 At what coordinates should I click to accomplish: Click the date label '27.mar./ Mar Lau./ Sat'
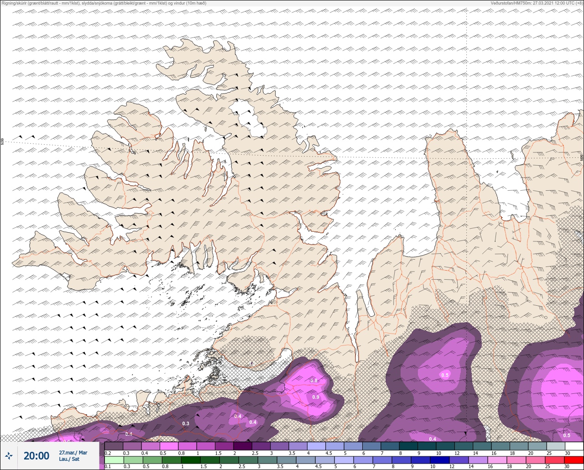tap(73, 456)
